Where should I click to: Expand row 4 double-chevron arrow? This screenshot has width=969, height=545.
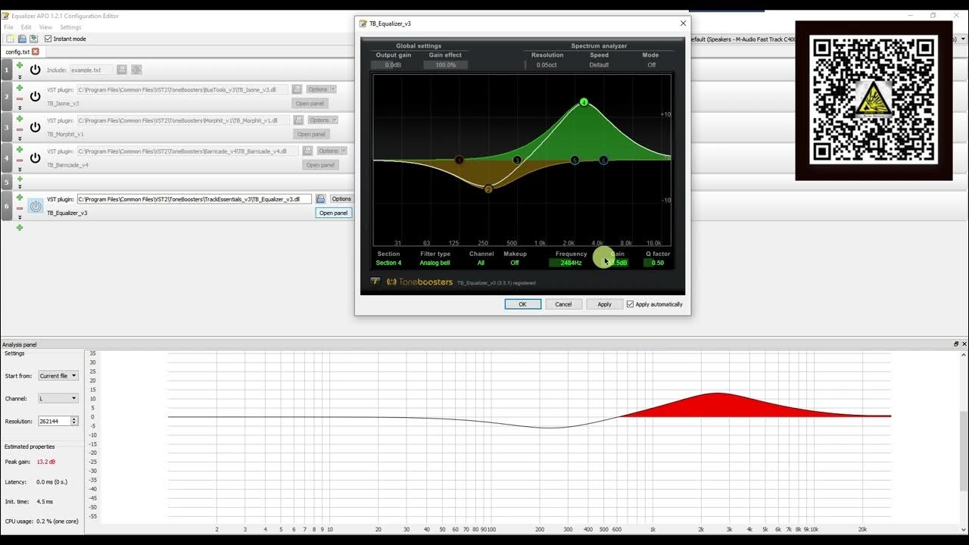(x=20, y=170)
